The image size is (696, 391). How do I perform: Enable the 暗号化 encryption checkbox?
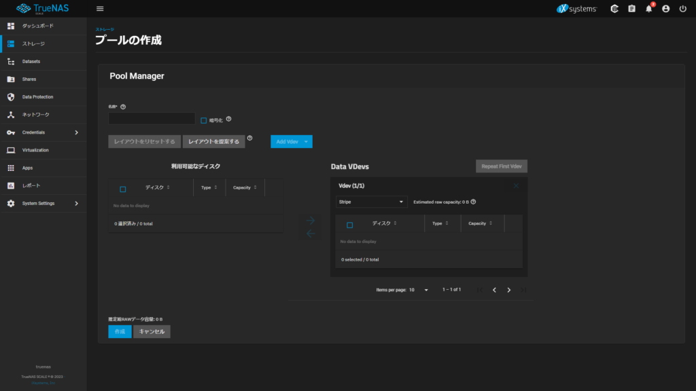tap(203, 120)
